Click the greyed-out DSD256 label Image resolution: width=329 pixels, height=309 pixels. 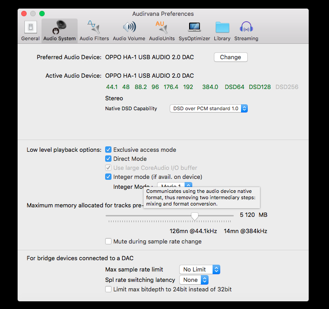(287, 87)
